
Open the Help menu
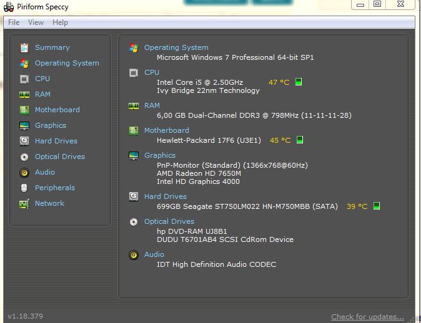60,22
